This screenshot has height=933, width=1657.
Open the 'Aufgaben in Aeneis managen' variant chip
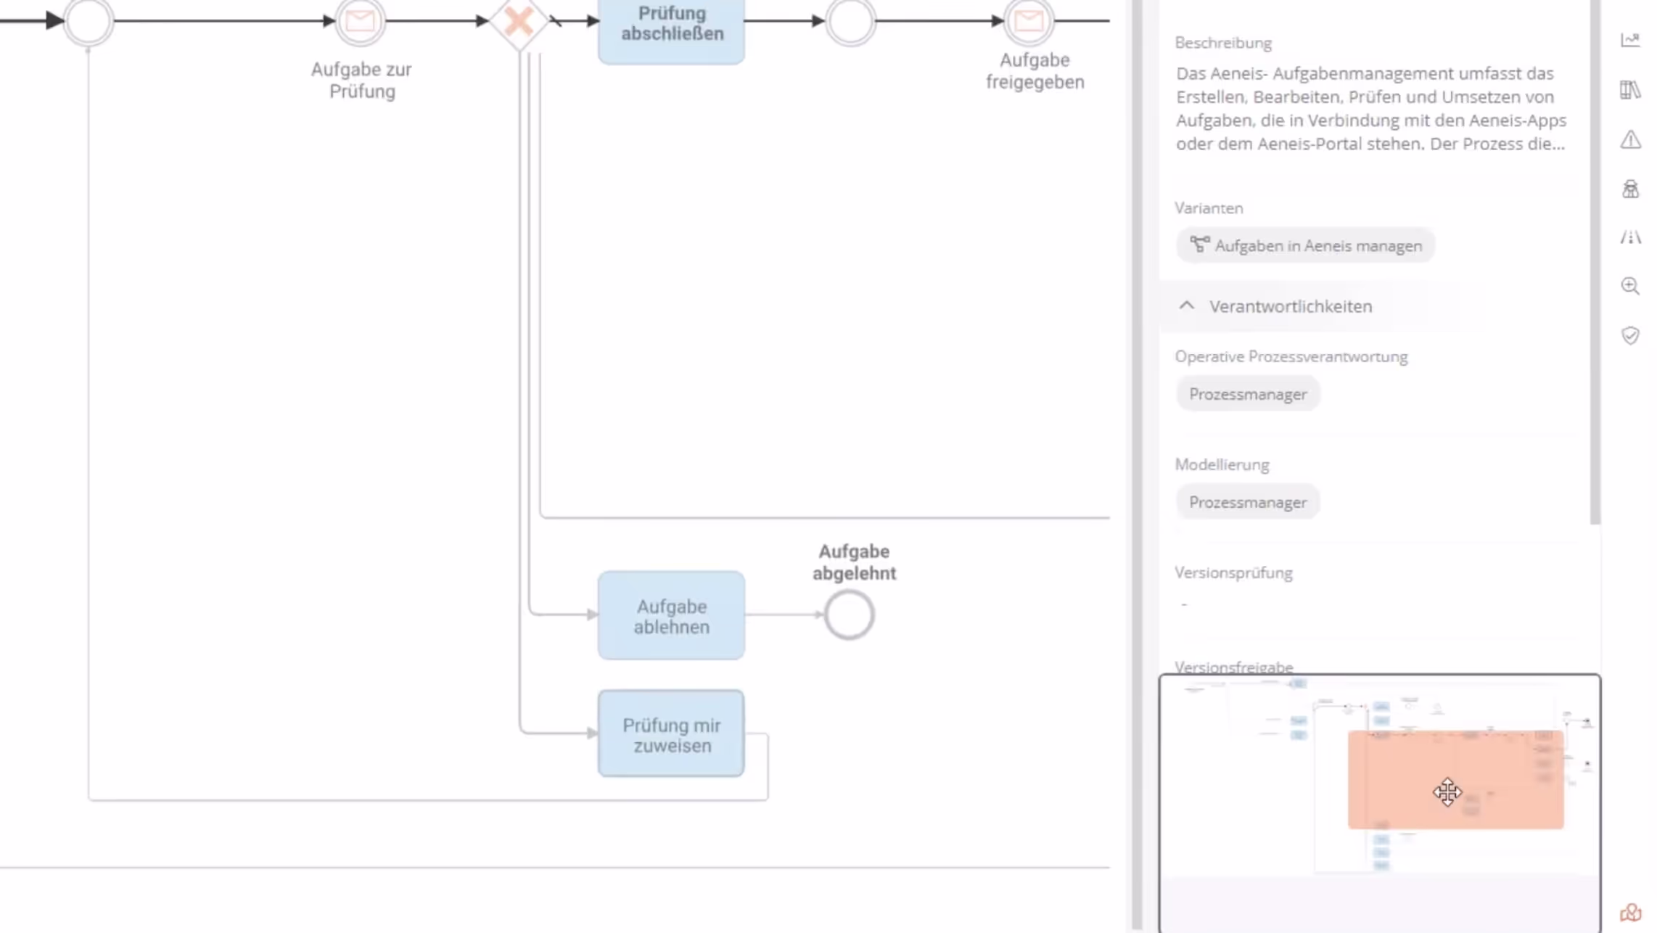(x=1304, y=245)
